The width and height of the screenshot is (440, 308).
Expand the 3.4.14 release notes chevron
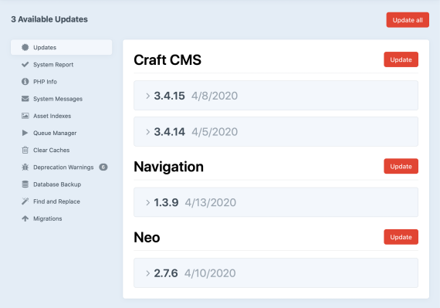pos(148,132)
